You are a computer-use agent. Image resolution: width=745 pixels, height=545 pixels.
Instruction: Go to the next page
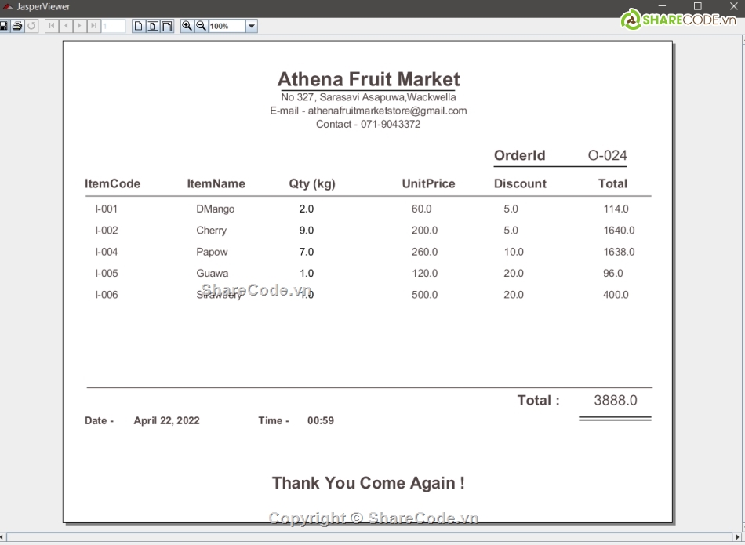click(x=80, y=26)
